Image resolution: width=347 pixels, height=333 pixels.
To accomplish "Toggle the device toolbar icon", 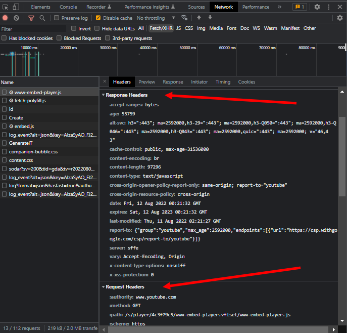I will pos(16,7).
